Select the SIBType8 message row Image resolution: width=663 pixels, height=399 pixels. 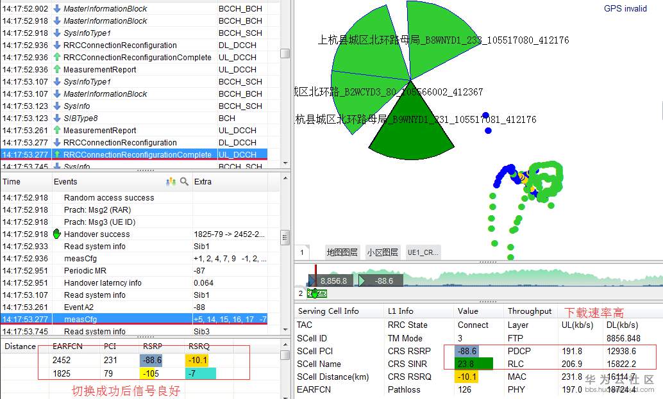tap(134, 118)
